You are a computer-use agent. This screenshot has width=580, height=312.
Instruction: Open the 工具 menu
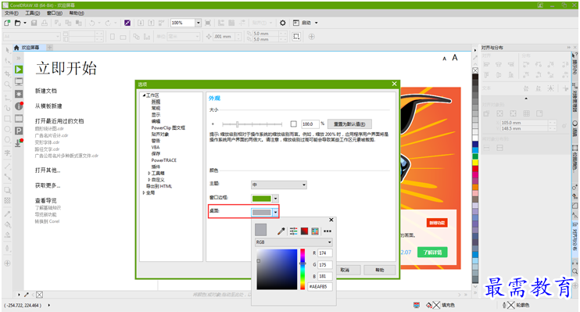click(x=33, y=13)
